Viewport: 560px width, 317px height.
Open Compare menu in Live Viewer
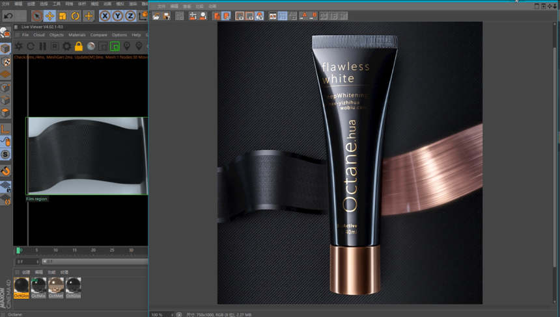point(98,35)
